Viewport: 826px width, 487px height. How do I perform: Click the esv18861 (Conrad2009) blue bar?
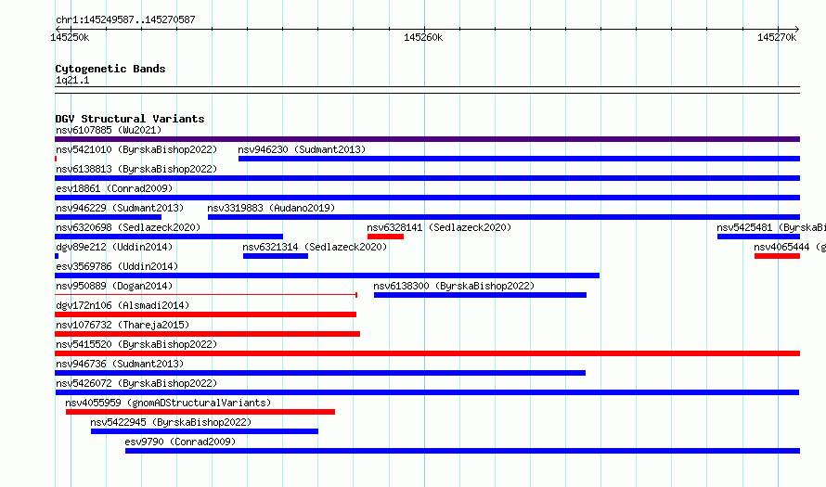point(427,198)
